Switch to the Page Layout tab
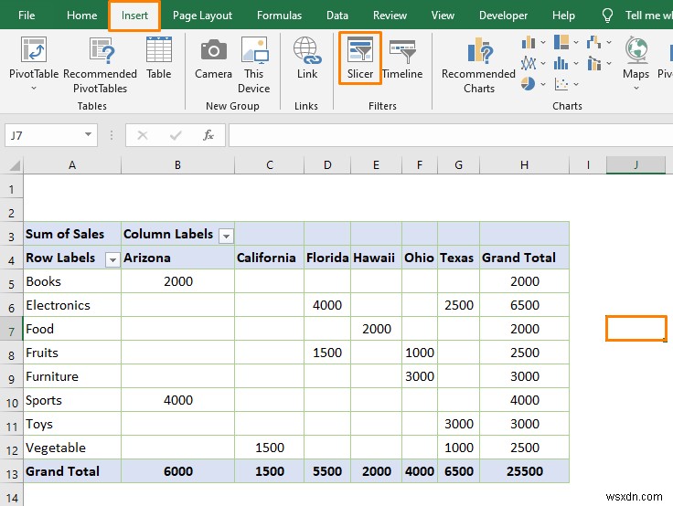This screenshot has width=673, height=506. 202,16
